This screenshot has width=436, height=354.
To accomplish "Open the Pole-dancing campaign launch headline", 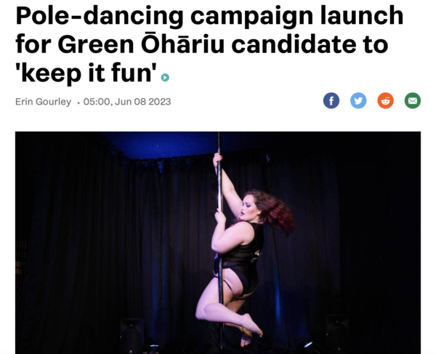I will [209, 44].
